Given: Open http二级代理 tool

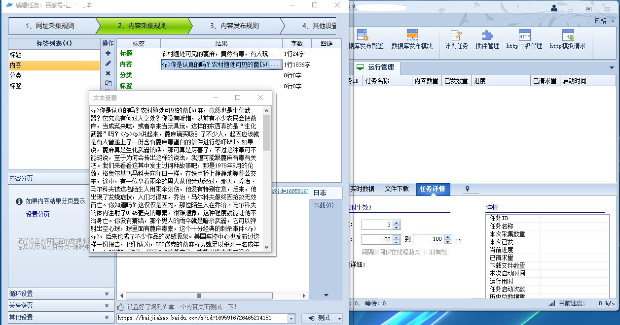Looking at the screenshot, I should point(524,39).
